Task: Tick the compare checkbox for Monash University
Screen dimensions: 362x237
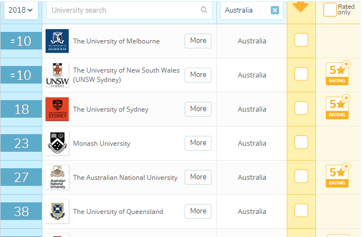Action: coord(302,142)
